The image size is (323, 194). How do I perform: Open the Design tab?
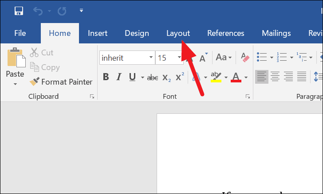137,33
